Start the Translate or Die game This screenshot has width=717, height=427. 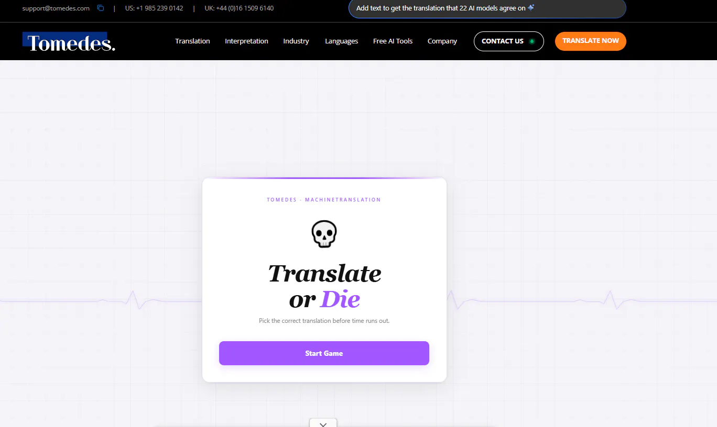click(324, 353)
